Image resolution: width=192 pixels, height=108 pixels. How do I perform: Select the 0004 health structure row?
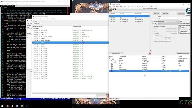70,32
